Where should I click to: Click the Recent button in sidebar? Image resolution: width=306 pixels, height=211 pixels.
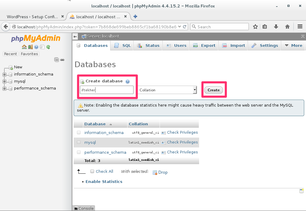point(10,54)
